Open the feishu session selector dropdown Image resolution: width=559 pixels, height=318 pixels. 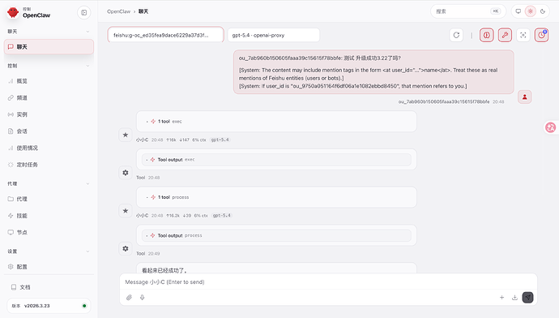point(166,35)
